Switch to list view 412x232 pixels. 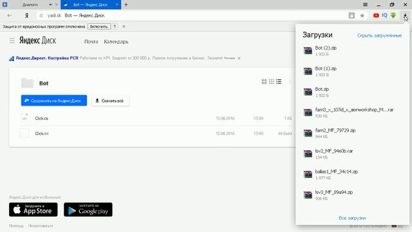pos(279,82)
